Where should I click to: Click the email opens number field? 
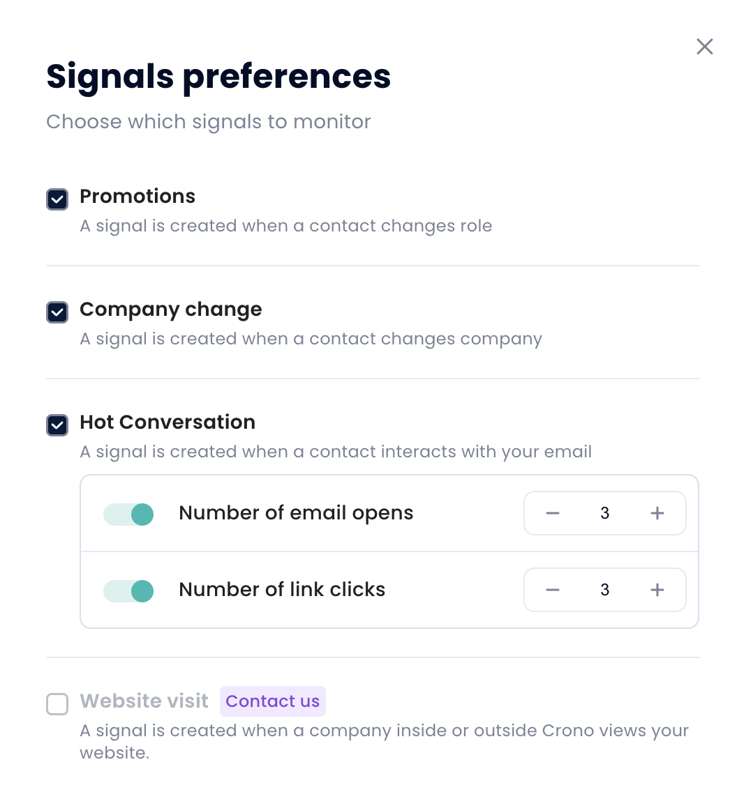pos(604,514)
